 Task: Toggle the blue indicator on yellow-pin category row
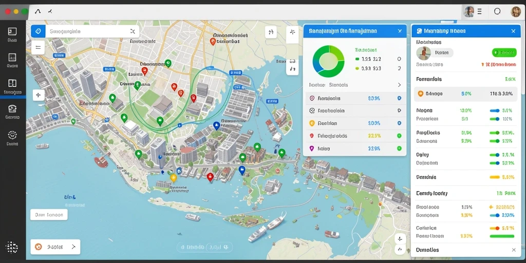point(399,123)
